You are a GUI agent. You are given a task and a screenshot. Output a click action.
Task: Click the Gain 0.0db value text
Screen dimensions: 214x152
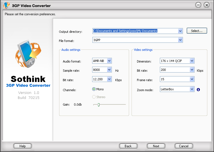[x=78, y=104]
